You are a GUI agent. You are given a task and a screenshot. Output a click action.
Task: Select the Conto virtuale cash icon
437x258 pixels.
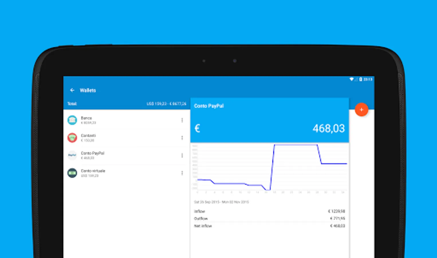point(72,173)
